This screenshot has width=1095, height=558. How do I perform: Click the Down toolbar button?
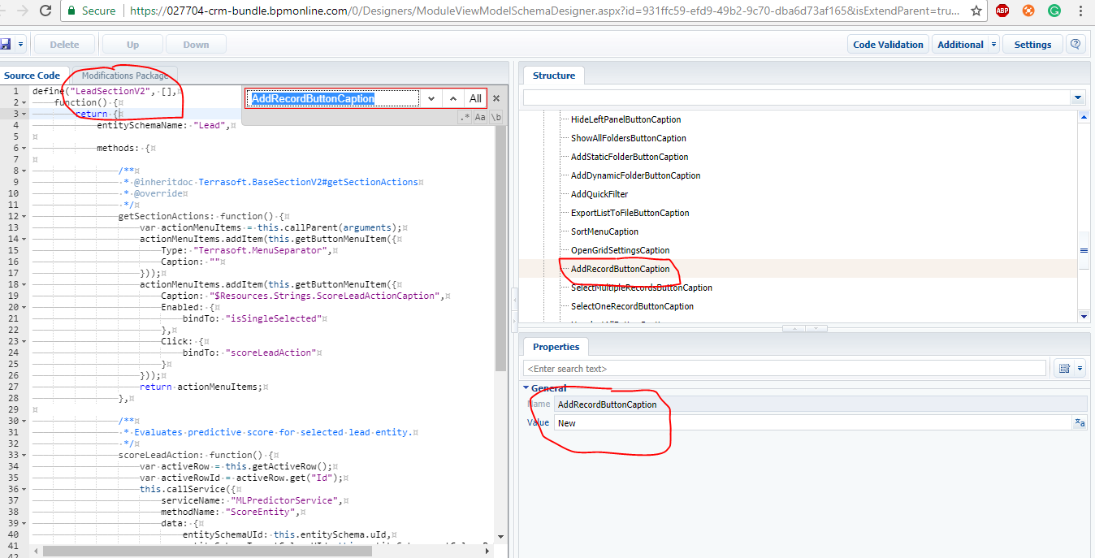(196, 45)
